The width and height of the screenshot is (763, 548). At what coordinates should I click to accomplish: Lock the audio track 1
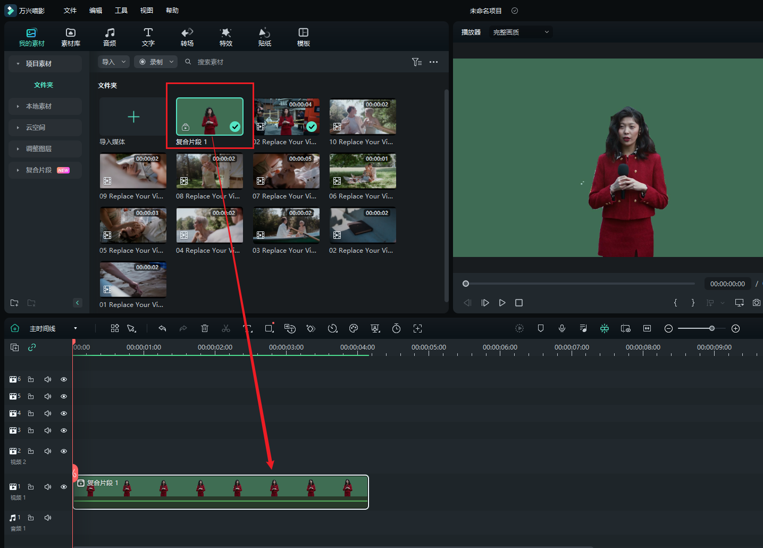31,518
